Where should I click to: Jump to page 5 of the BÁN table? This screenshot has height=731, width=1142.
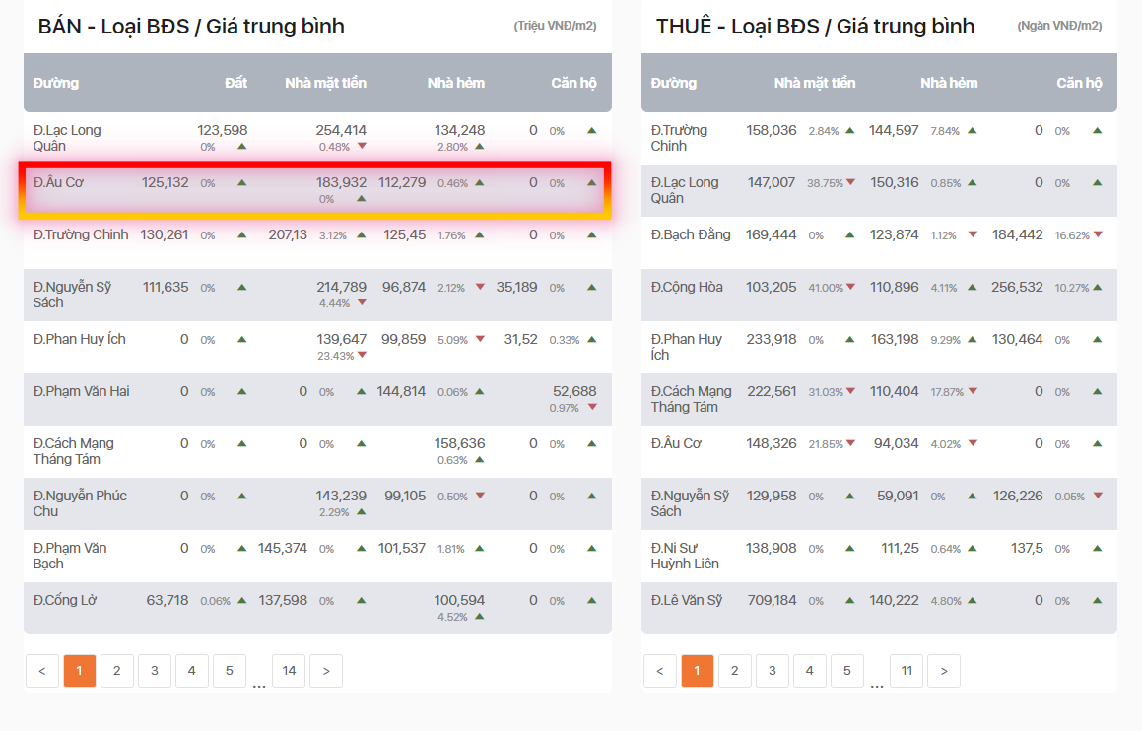point(230,671)
